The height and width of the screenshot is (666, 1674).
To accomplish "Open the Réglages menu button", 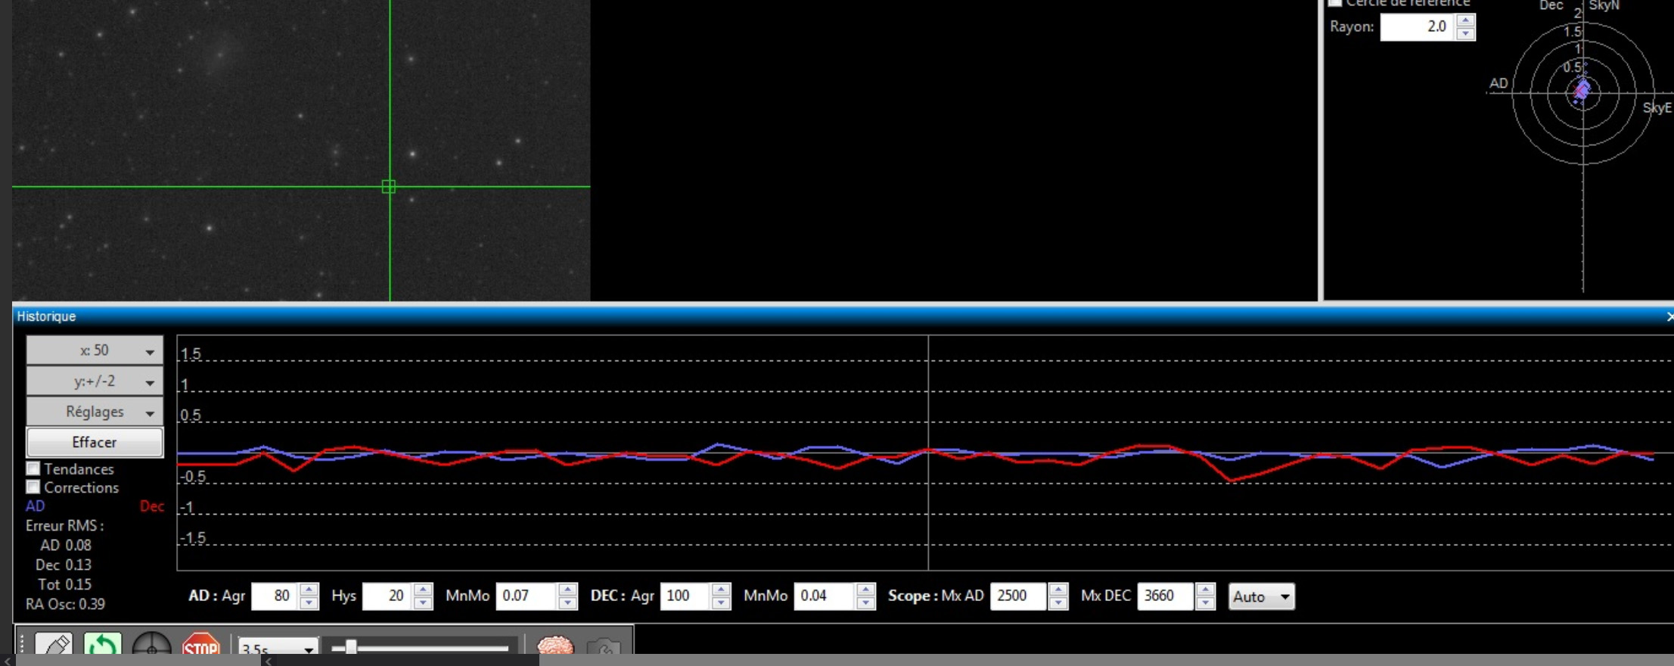I will coord(95,412).
